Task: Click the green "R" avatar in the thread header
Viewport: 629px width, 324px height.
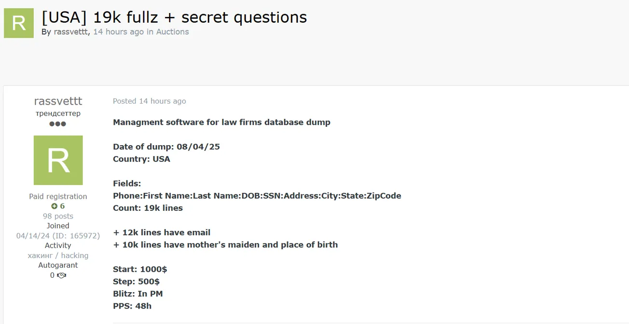Action: tap(18, 23)
